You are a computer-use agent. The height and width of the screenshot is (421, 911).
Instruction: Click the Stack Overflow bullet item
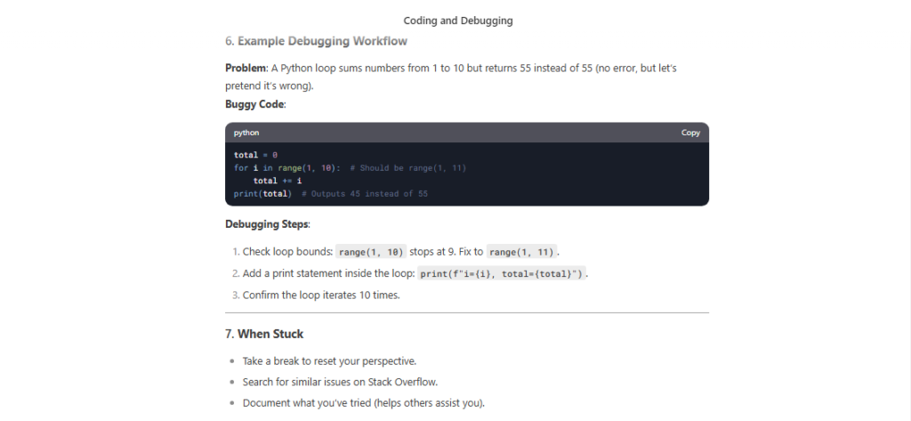click(x=340, y=382)
